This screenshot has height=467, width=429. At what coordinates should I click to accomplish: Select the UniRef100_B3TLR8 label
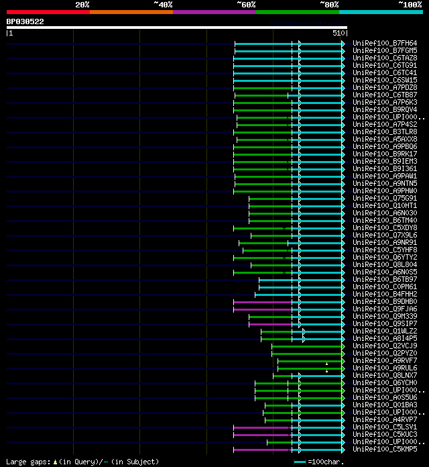[x=385, y=132]
